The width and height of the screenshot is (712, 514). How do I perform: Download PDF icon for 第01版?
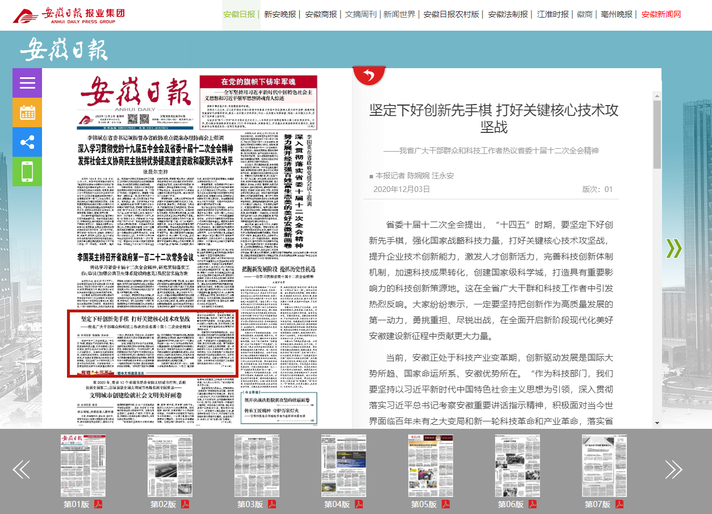98,504
